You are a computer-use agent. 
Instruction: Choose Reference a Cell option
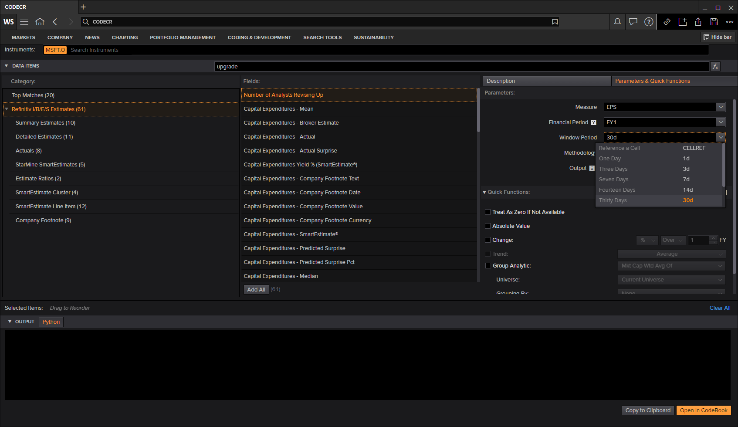659,148
